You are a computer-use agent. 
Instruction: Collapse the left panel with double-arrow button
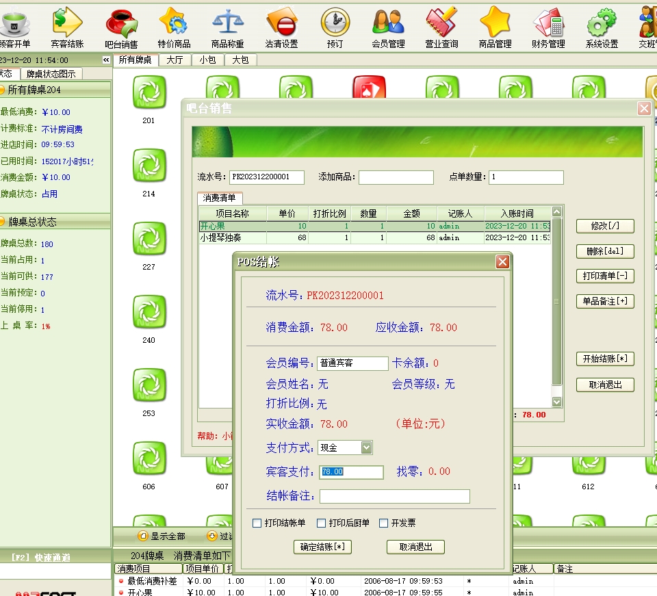tap(106, 60)
